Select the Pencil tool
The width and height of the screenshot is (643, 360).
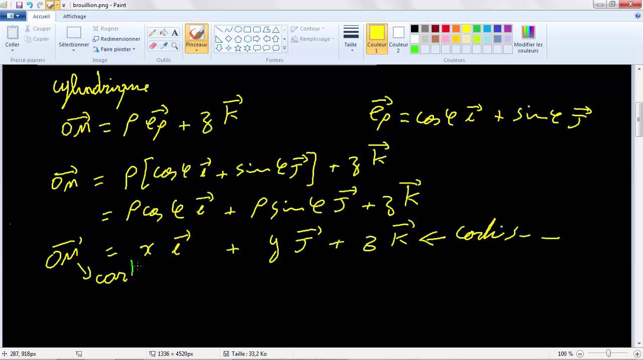pos(153,33)
